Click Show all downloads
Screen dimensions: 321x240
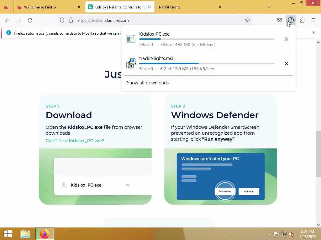[x=148, y=83]
